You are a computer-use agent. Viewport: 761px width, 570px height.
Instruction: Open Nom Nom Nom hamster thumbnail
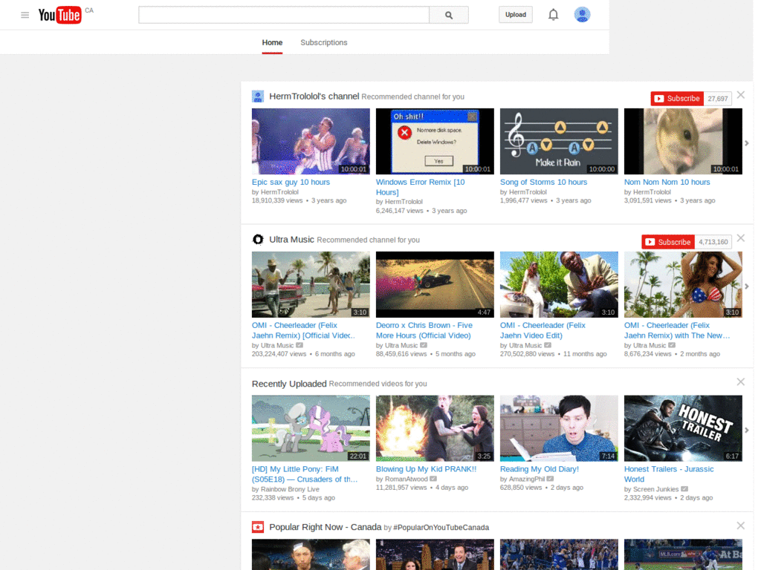(x=683, y=141)
